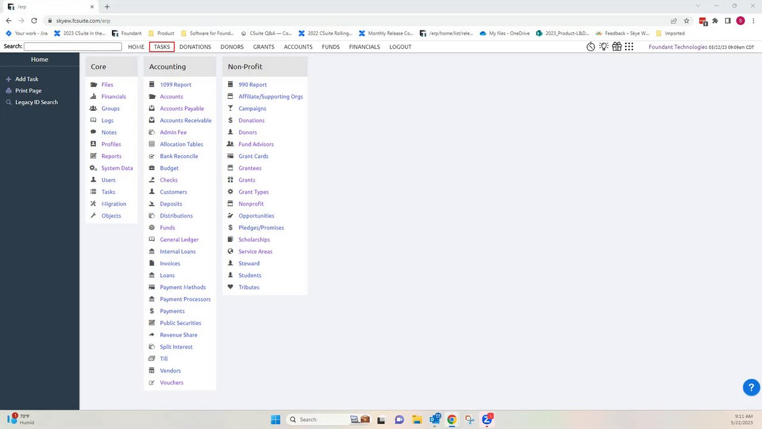Open the Payment Processors link
The height and width of the screenshot is (429, 762).
pyautogui.click(x=185, y=299)
